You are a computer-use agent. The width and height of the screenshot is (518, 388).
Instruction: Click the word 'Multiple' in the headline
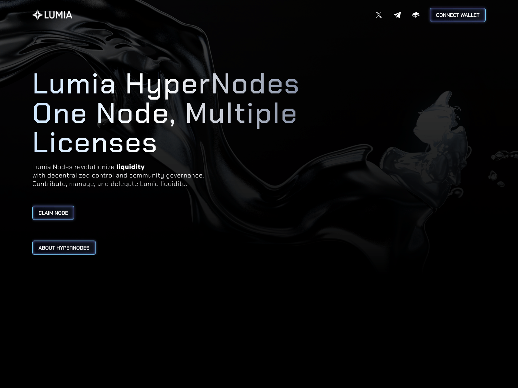tap(241, 114)
